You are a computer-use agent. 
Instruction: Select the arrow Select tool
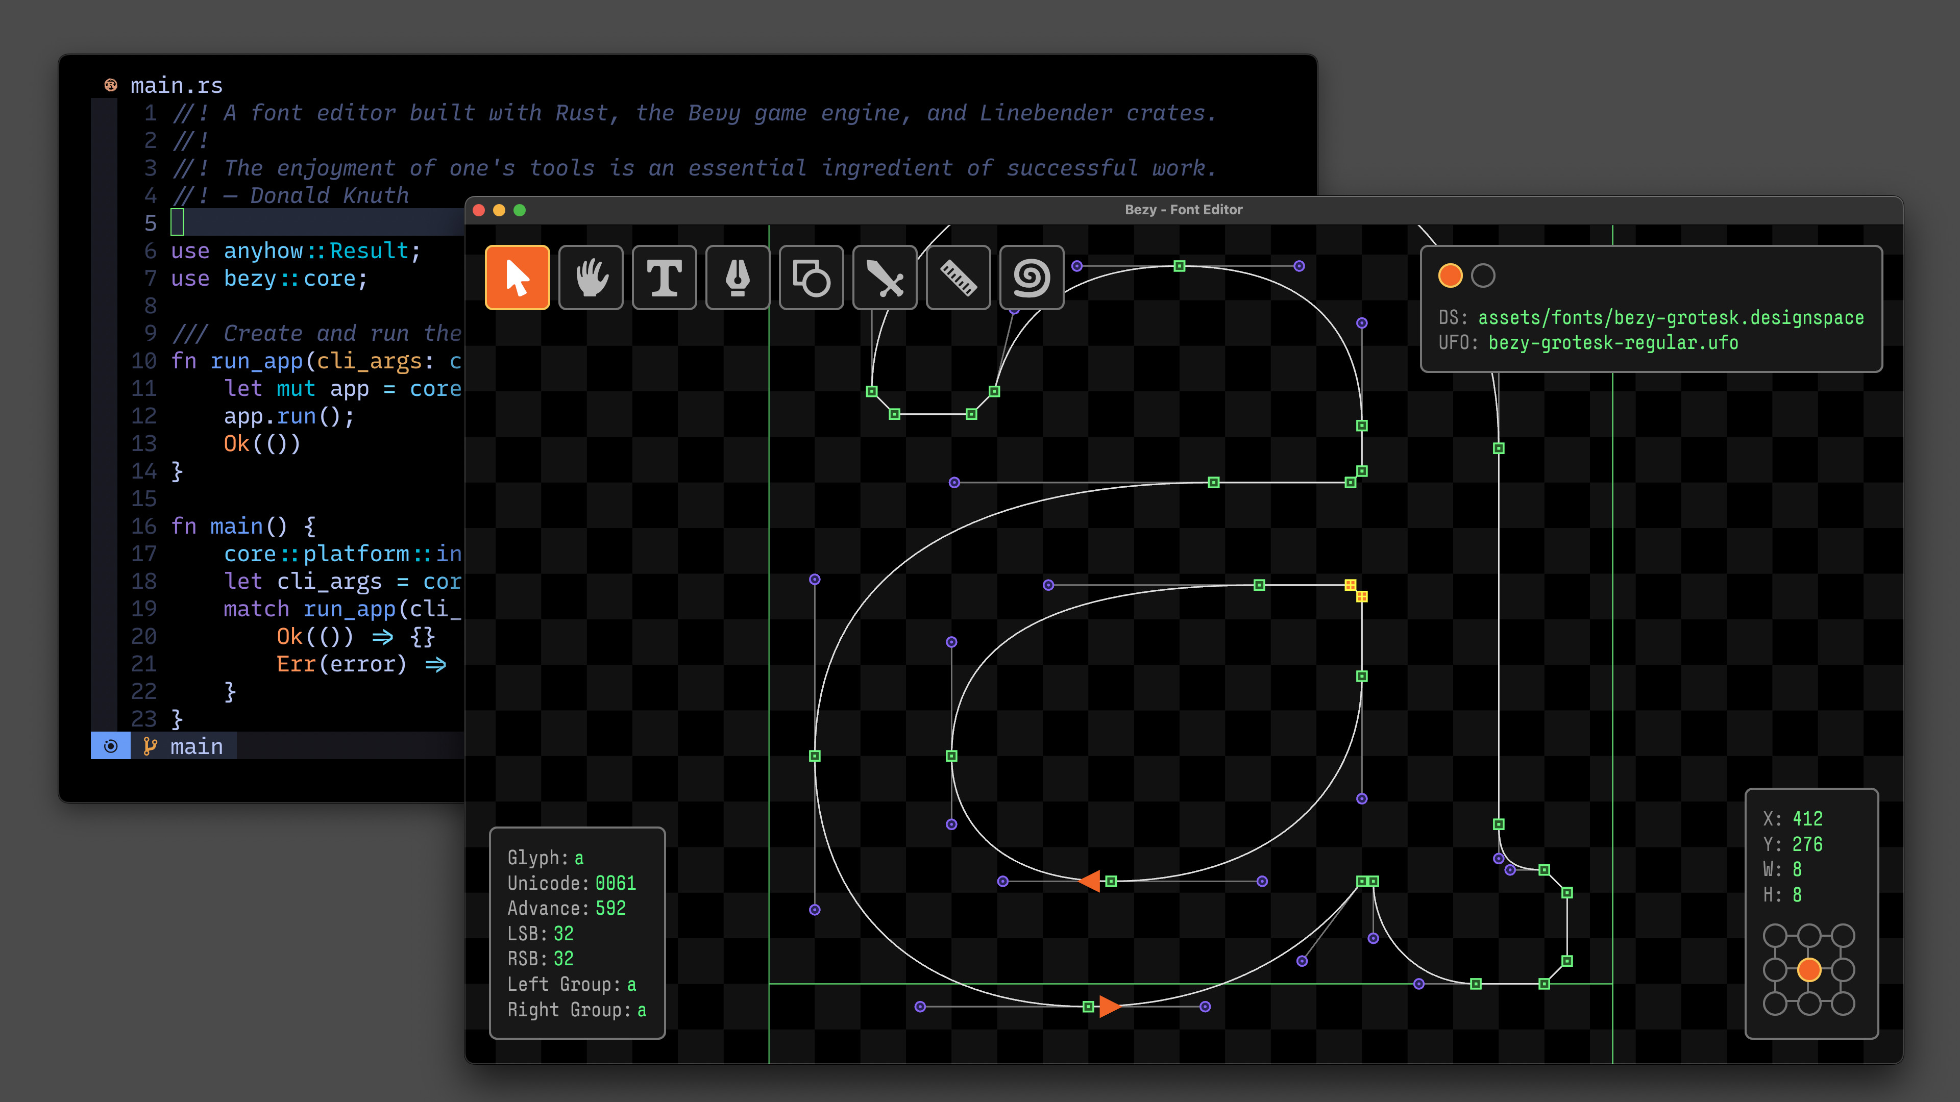517,278
